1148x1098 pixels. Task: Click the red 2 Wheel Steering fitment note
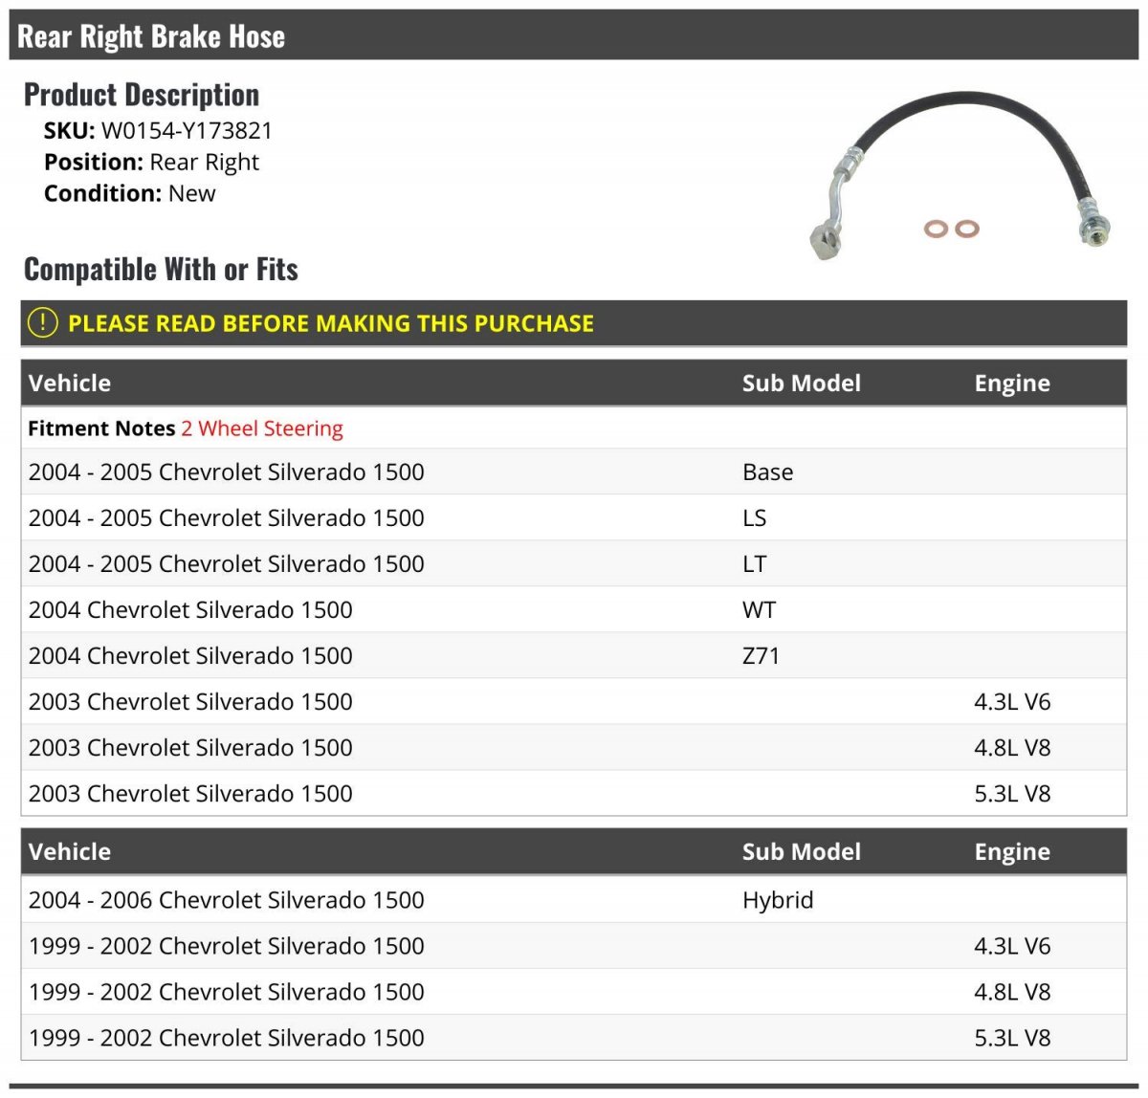click(x=262, y=428)
